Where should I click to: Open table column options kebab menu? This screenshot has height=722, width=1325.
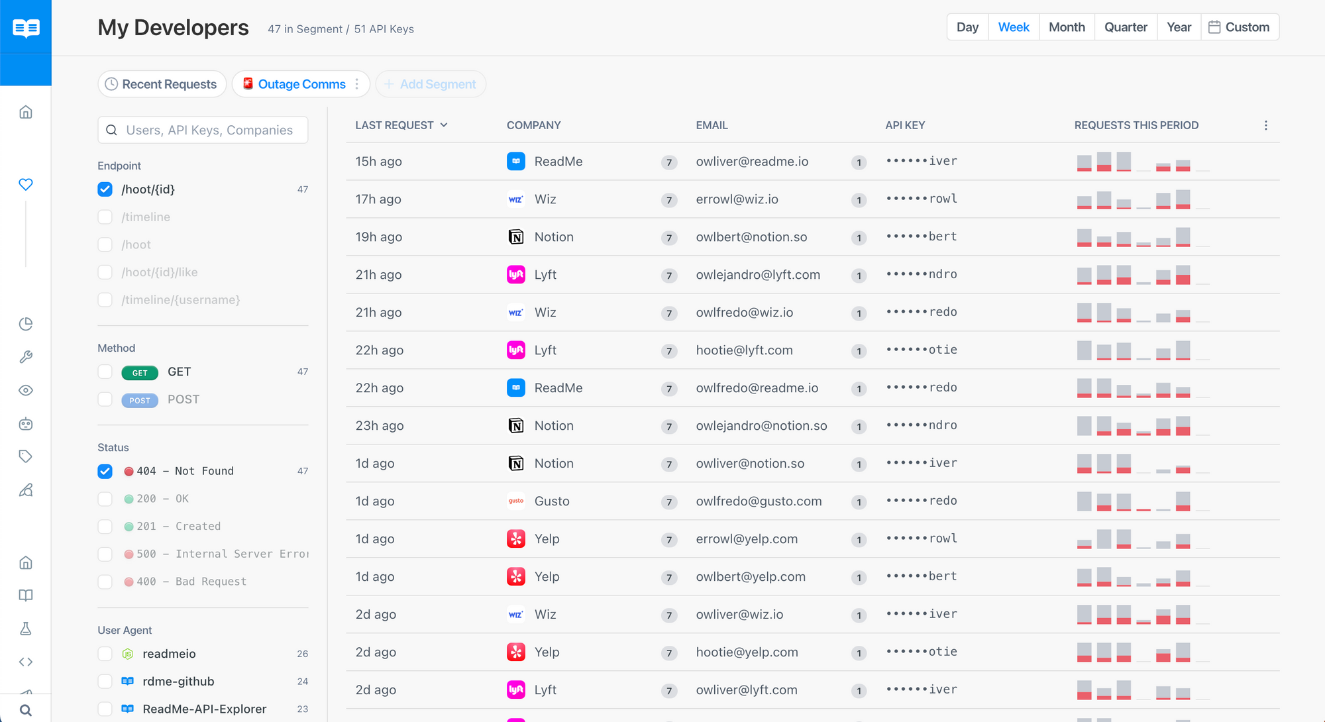click(x=1265, y=125)
